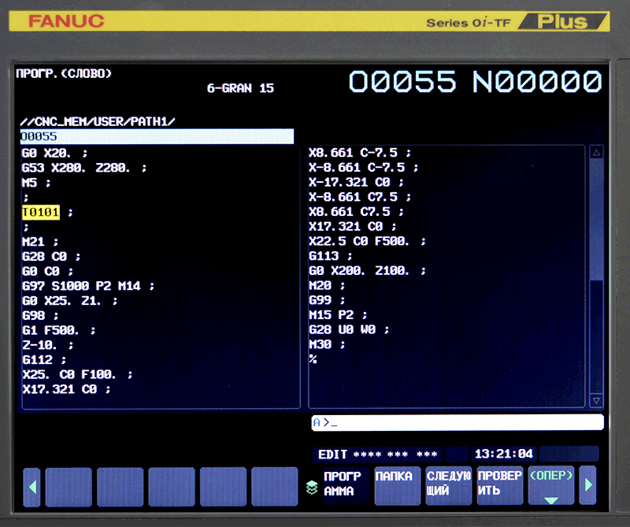Viewport: 630px width, 527px height.
Task: Click the 6-GRAN 15 program comment
Action: (x=240, y=88)
